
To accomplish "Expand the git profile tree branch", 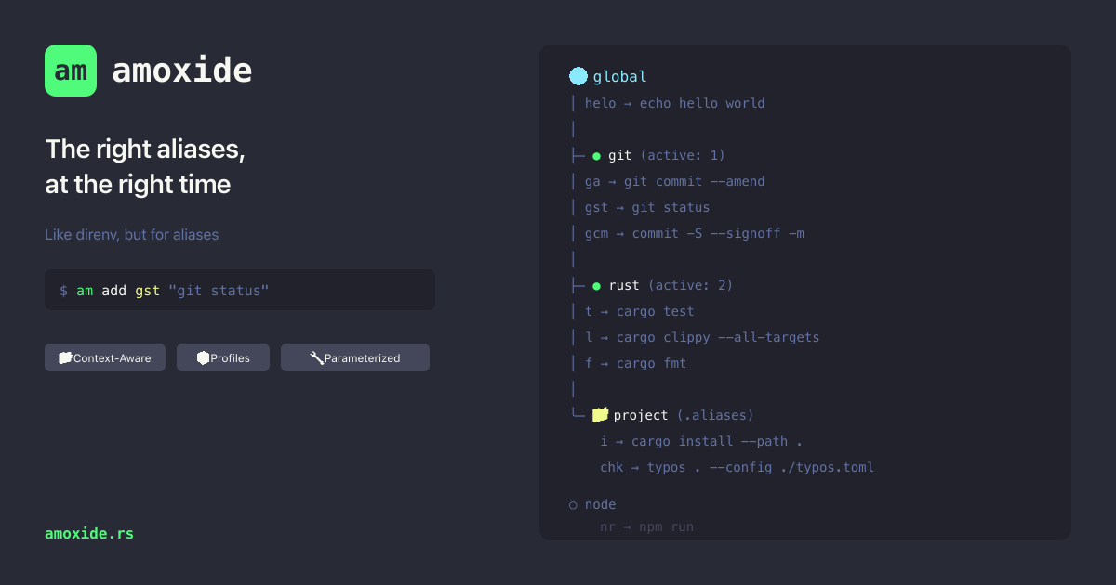I will (x=578, y=155).
